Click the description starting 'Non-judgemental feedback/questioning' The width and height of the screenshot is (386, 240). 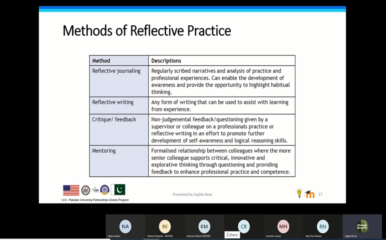(x=222, y=130)
